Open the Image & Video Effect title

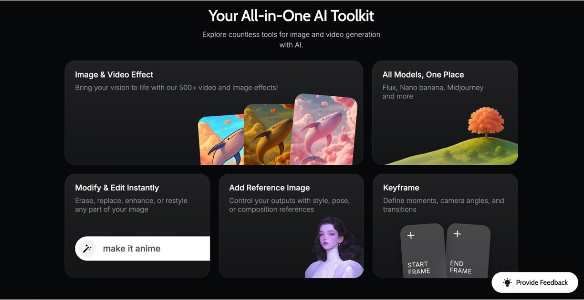114,75
